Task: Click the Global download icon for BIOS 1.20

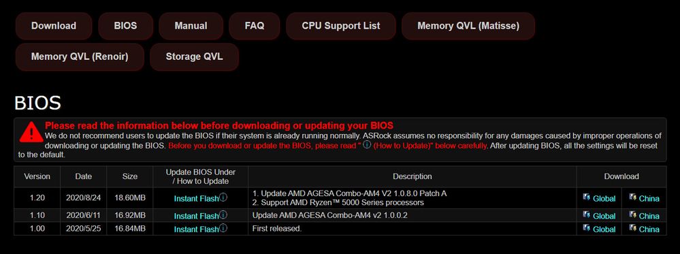Action: tap(586, 197)
